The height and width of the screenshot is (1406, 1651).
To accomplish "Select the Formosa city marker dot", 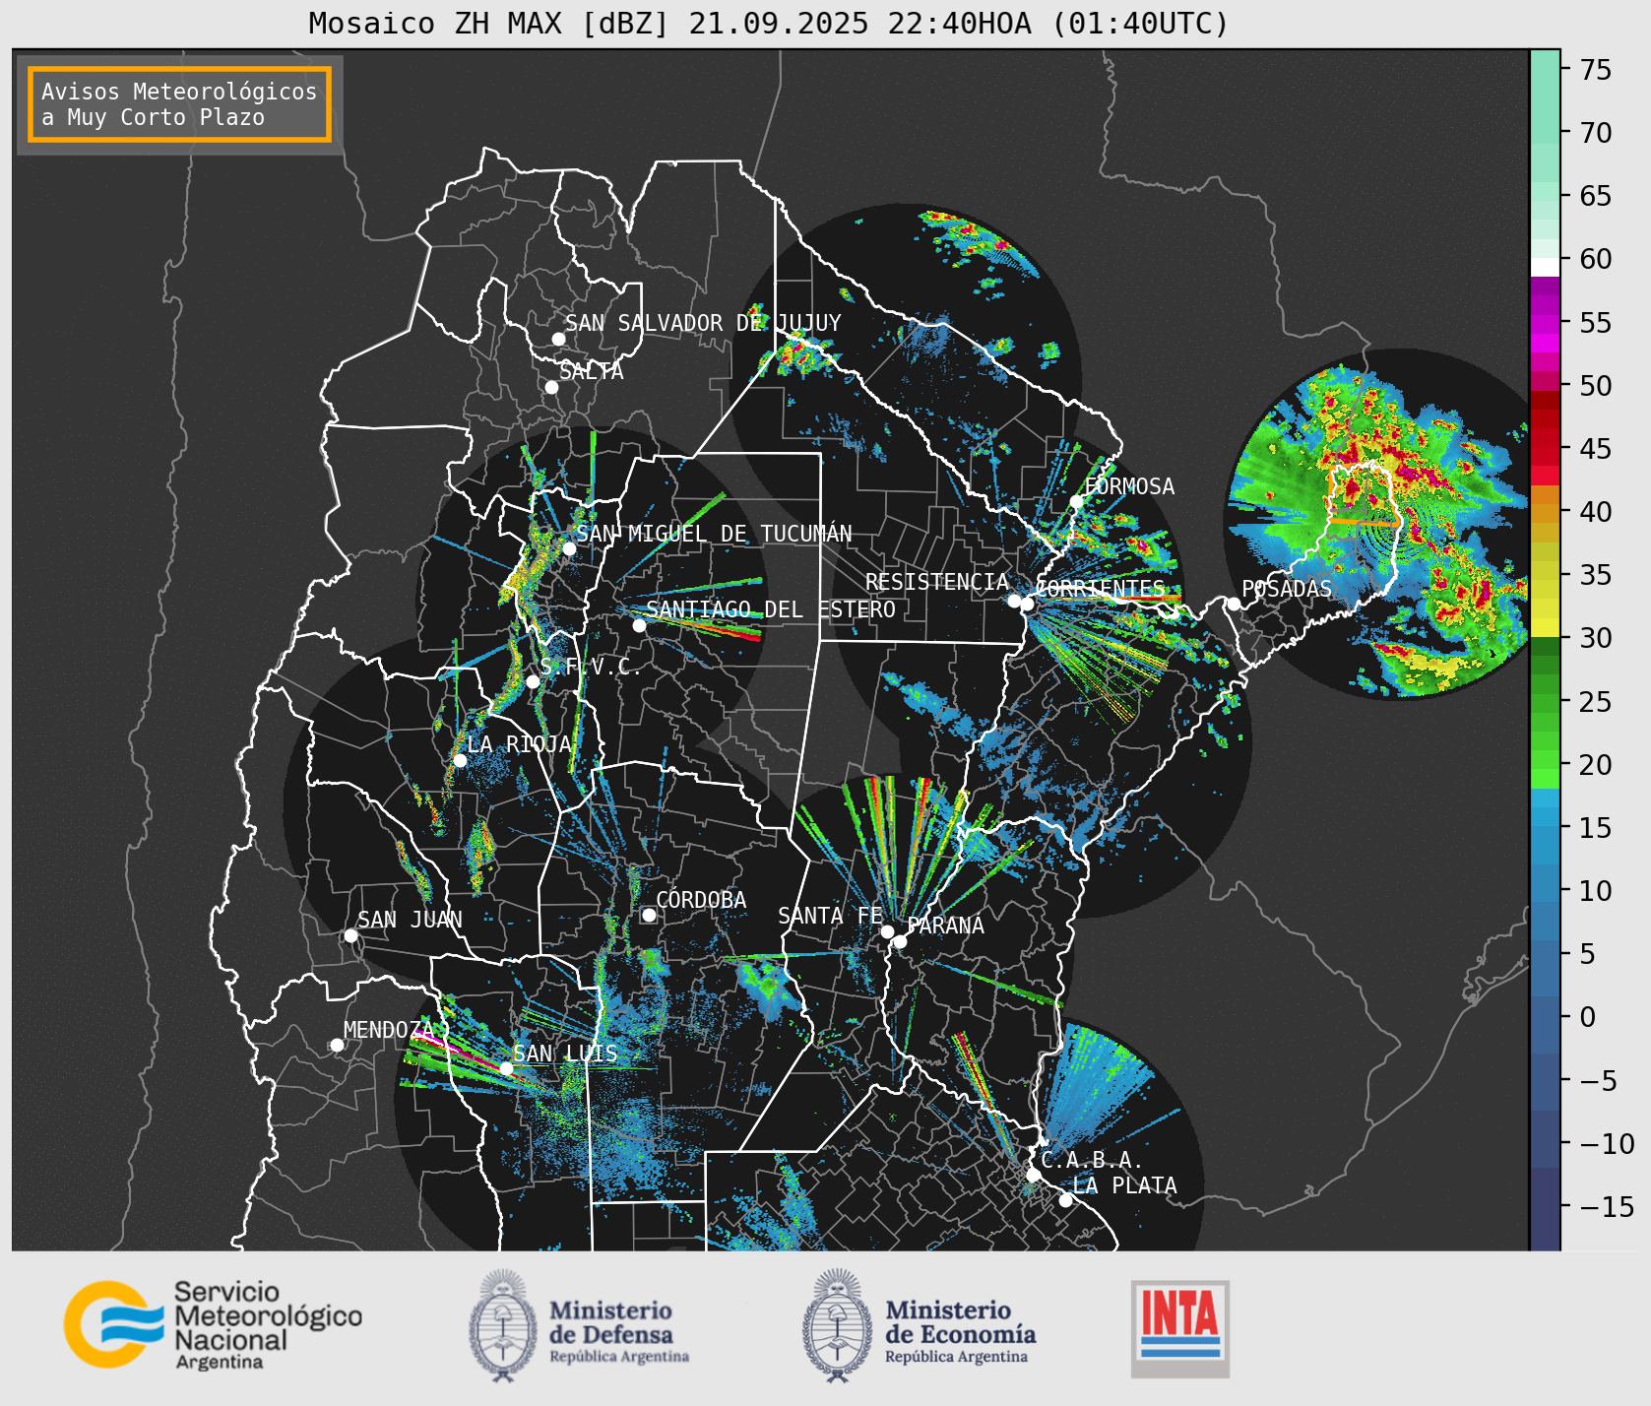I will 1077,501.
